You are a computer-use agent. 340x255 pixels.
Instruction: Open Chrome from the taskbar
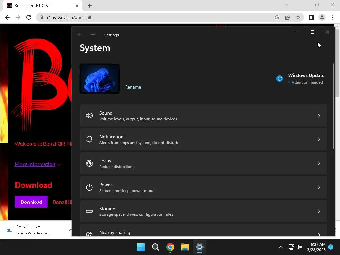coord(170,247)
